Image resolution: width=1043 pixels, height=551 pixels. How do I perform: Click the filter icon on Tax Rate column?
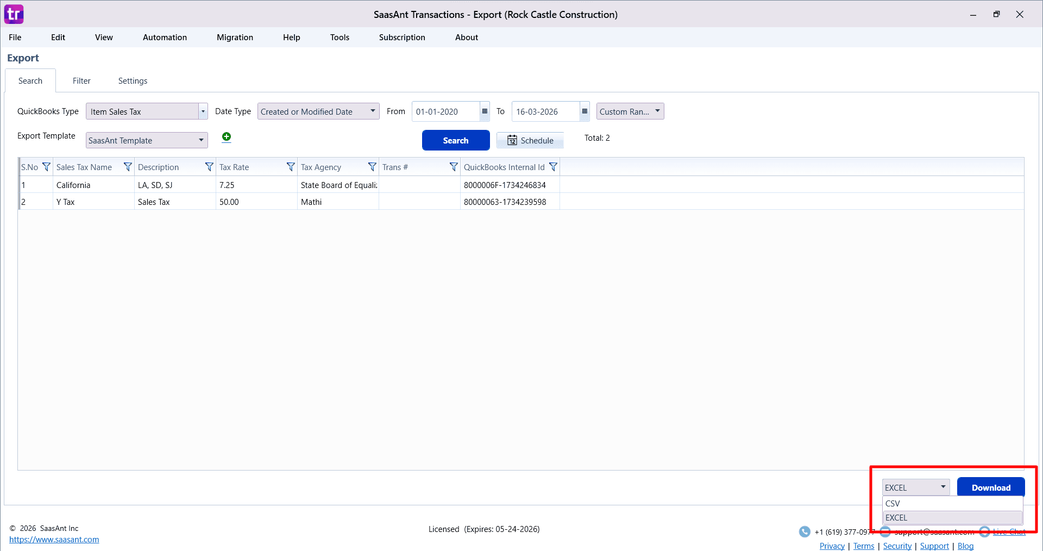coord(291,167)
